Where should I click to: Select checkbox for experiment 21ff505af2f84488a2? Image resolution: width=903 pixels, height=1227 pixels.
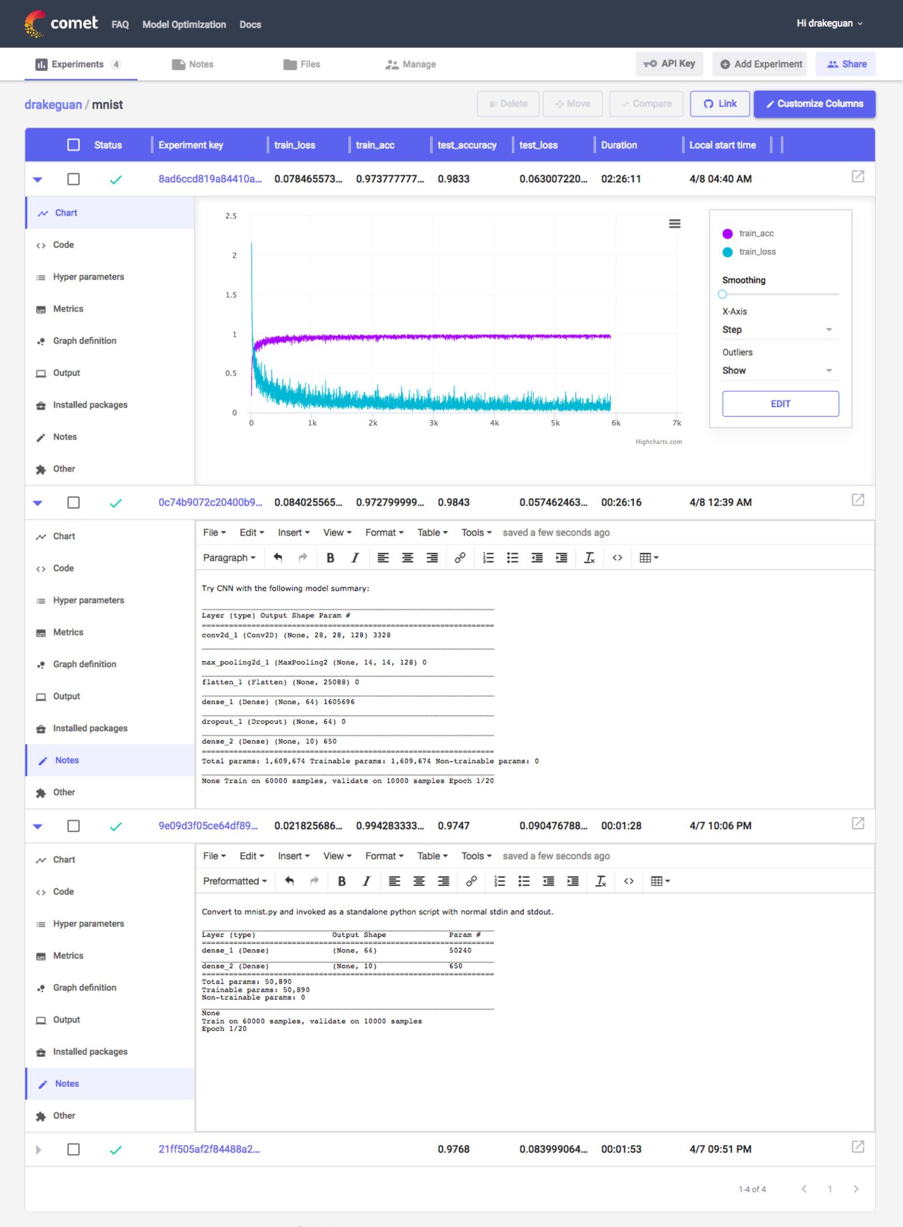pos(73,1150)
